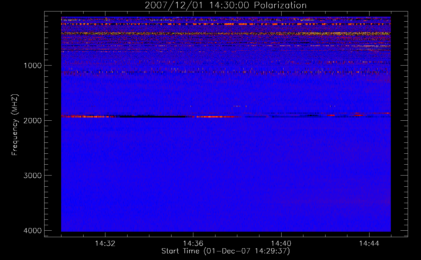The image size is (421, 260).
Task: Click the 14:44 time tick label
Action: (x=369, y=244)
